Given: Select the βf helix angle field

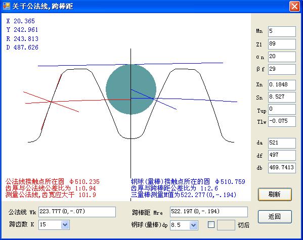Looking at the screenshot, I should pos(282,69).
